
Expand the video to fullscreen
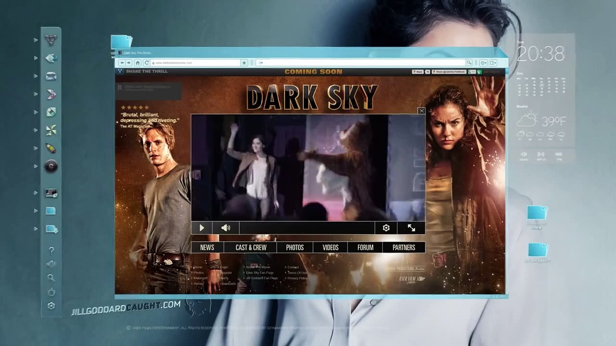[411, 228]
